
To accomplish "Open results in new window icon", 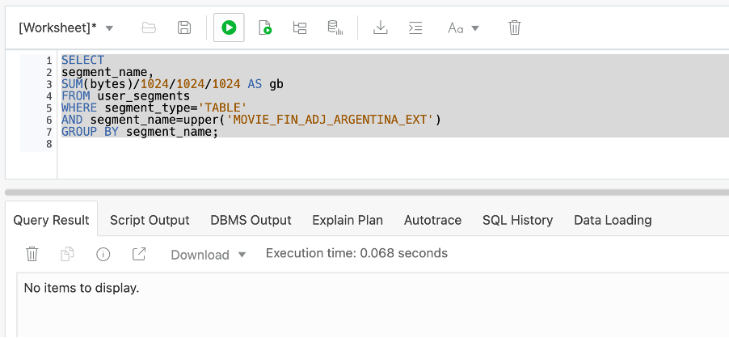I will 139,254.
